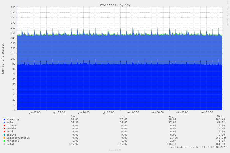Click the RRDTOOL / TOBI OETIKER watermark
Viewport: 230px width, 153px height.
coord(227,14)
